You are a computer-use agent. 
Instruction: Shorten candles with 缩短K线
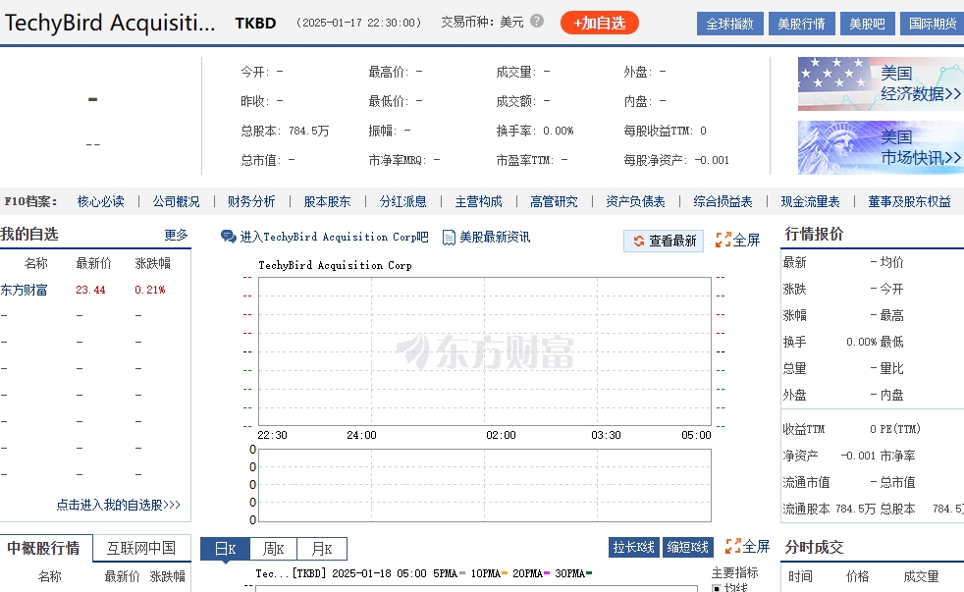click(x=687, y=547)
